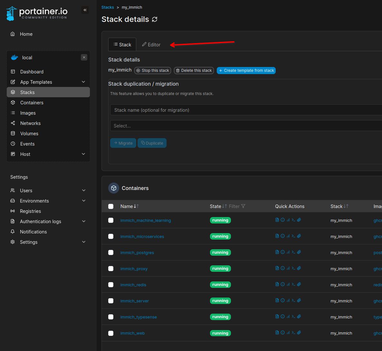Check the immich_machine_learning row checkbox

click(x=111, y=220)
